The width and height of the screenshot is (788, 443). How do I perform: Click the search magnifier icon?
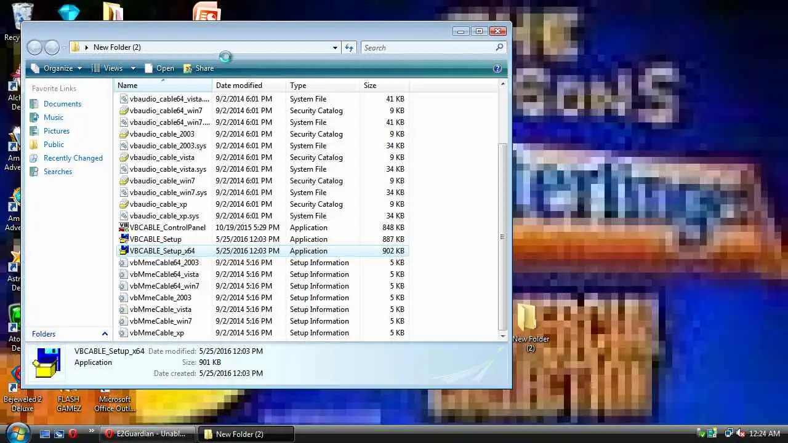tap(499, 47)
